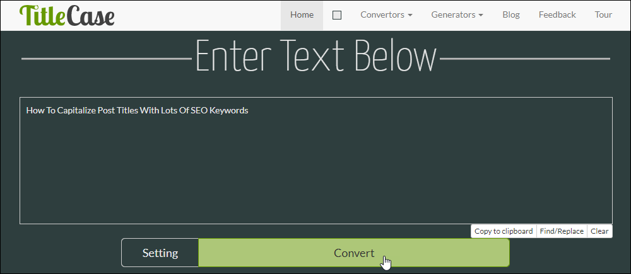Viewport: 631px width, 274px height.
Task: Click the text 'How To Capitalize Post Titles'
Action: pos(82,110)
